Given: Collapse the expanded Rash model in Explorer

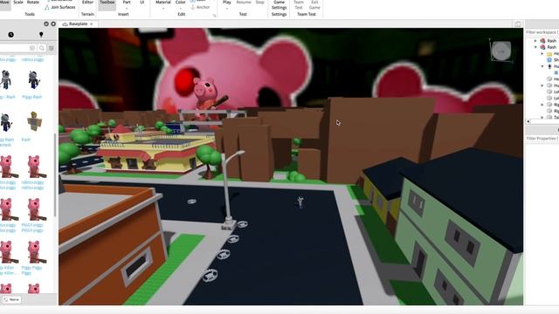Looking at the screenshot, I should coord(535,47).
